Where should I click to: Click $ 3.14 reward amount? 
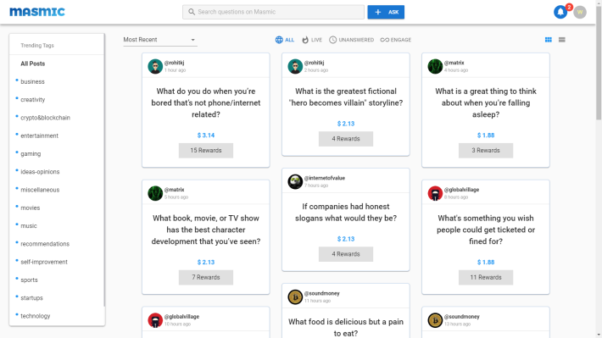click(x=206, y=135)
